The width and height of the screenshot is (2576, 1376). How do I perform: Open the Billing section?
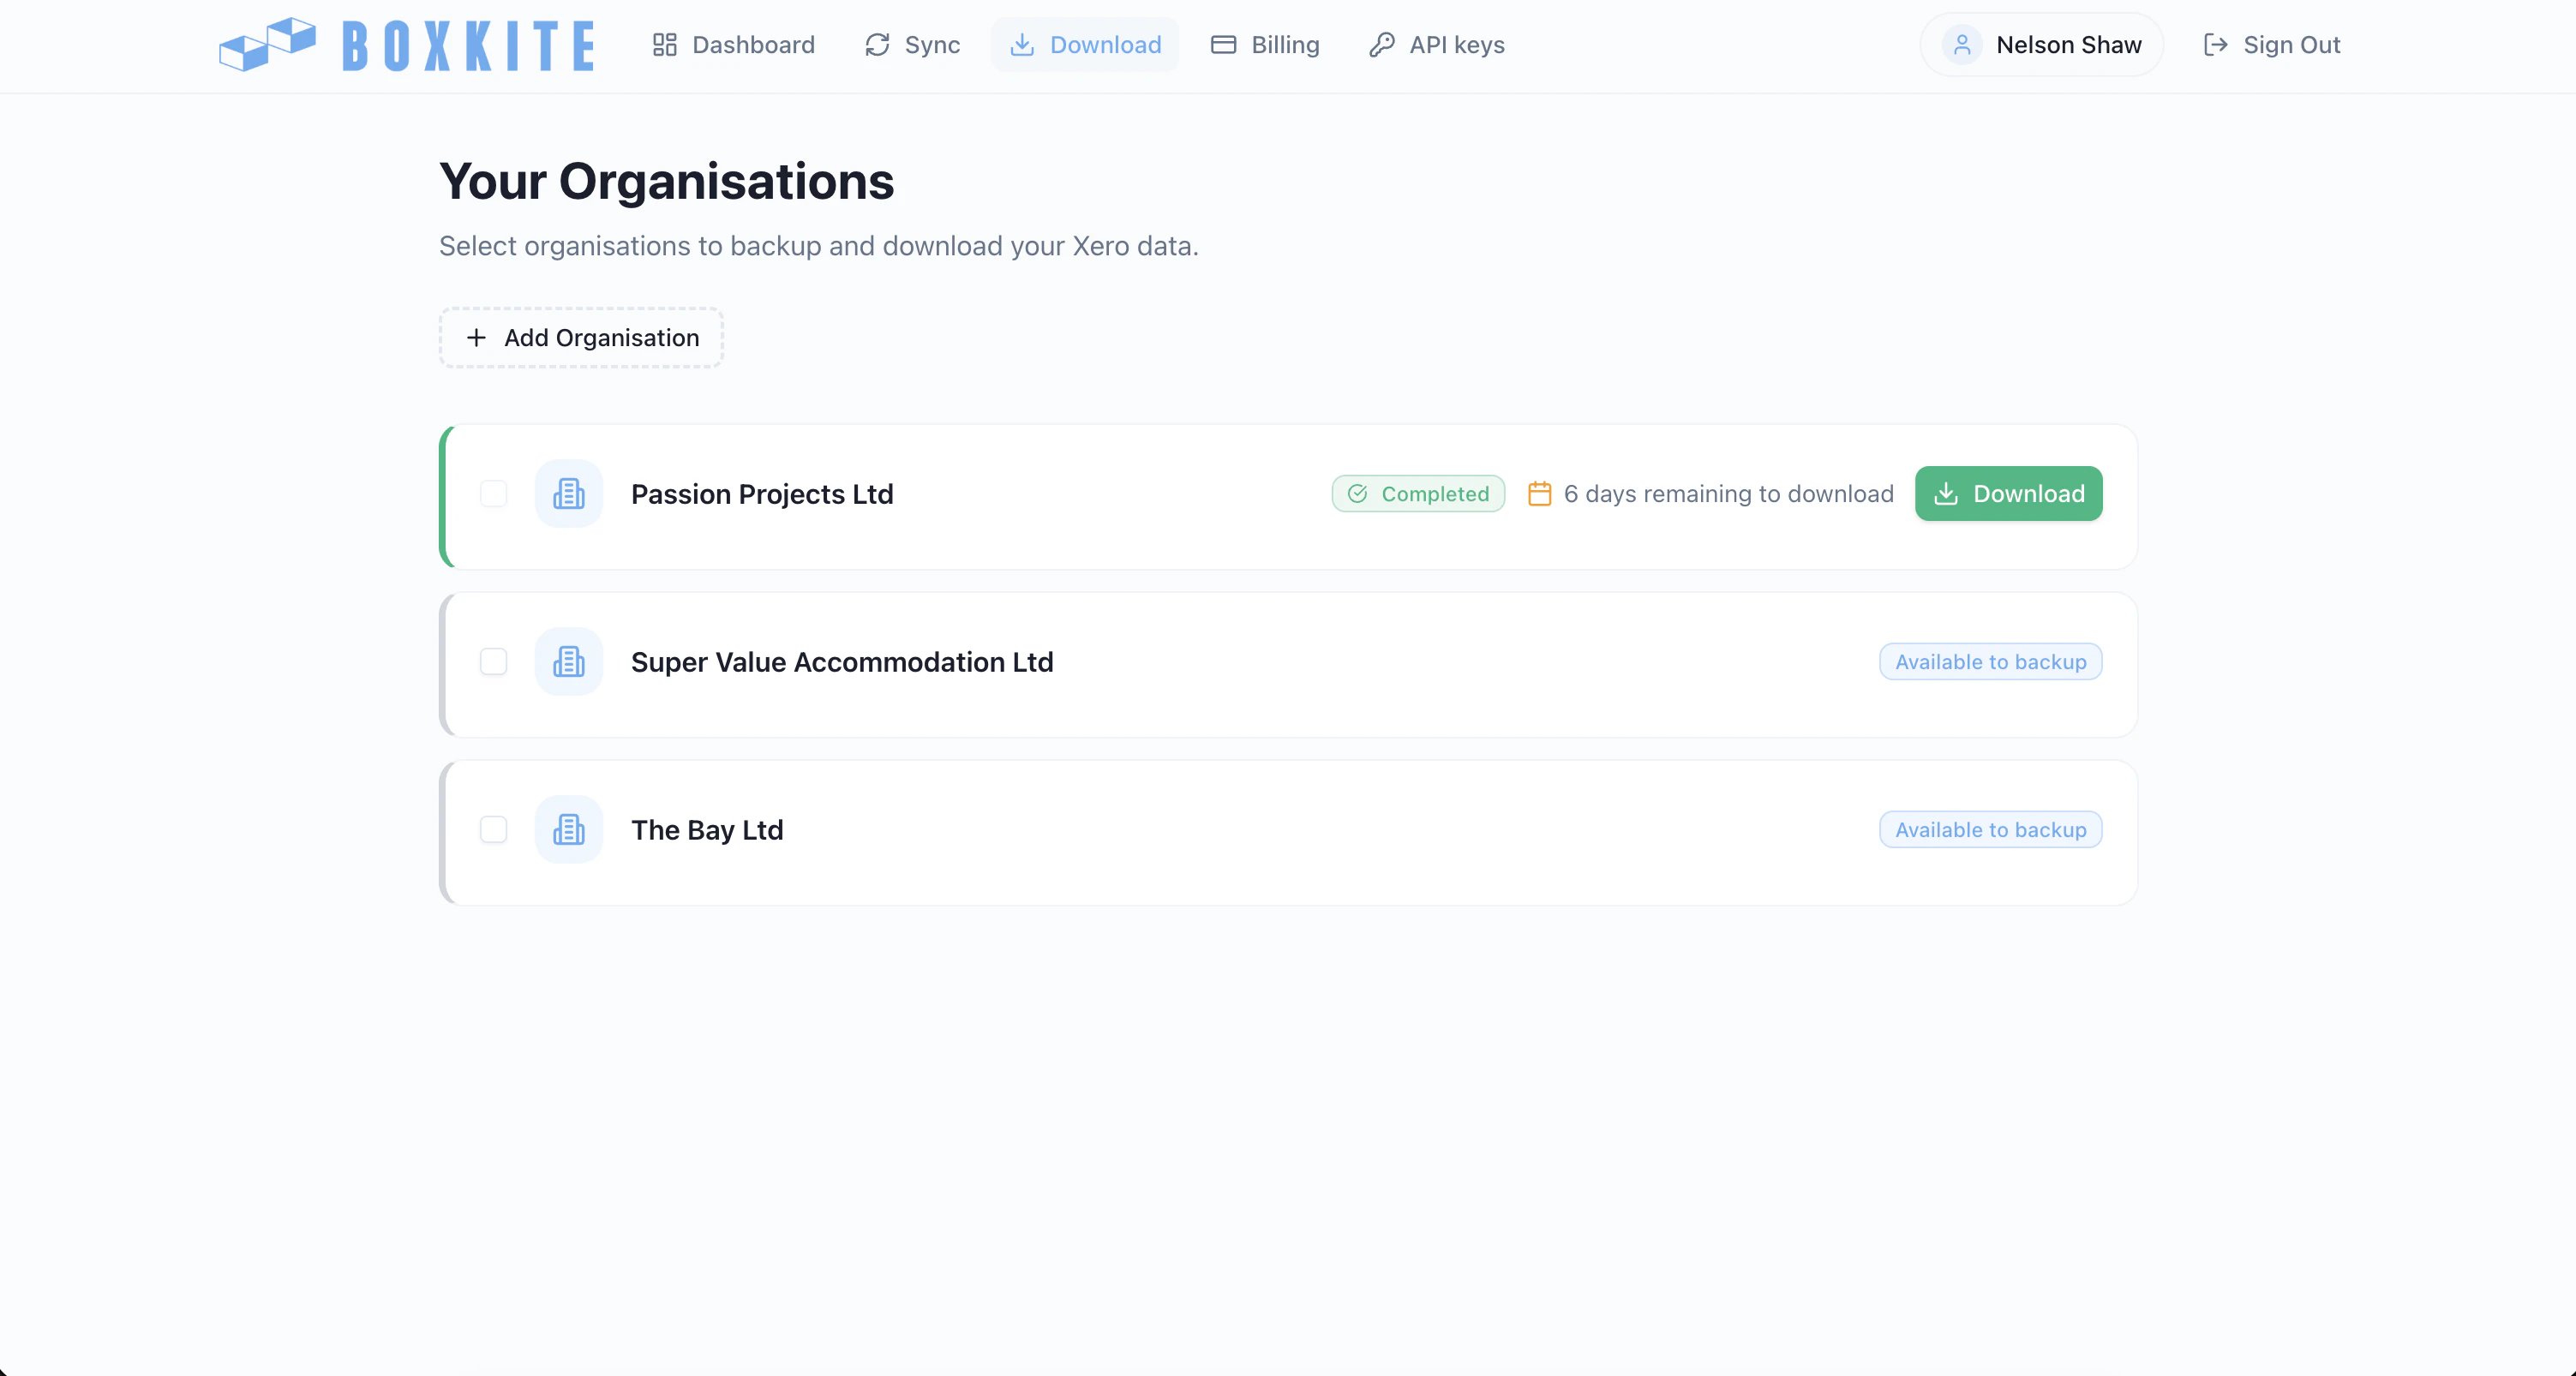click(1265, 45)
